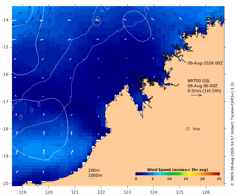This screenshot has height=196, width=237.
Task: Click the -14 latitude axis label
Action: [5, 20]
